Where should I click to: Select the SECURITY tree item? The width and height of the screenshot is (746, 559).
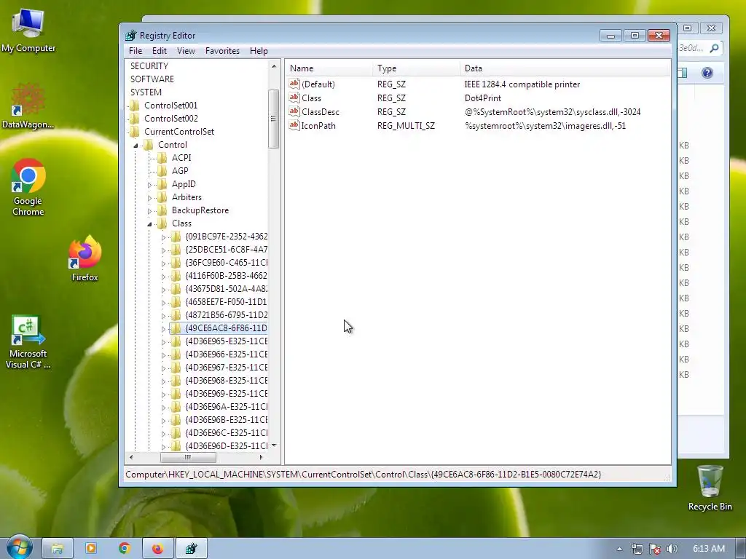[x=149, y=66]
